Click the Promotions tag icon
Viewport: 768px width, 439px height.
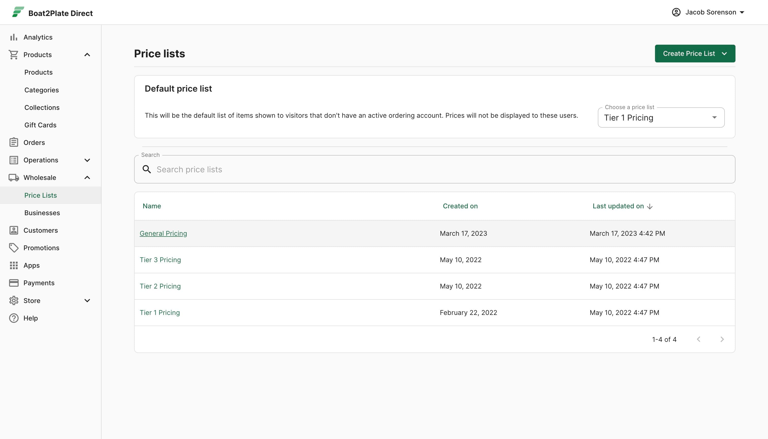(x=13, y=248)
